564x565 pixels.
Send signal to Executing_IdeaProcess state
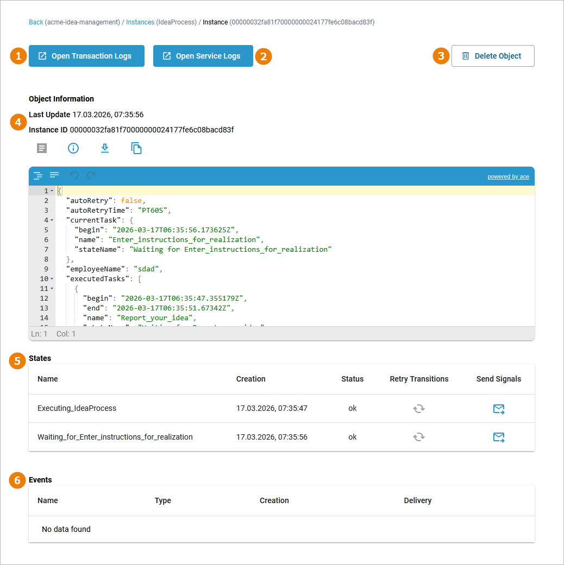[x=498, y=409]
